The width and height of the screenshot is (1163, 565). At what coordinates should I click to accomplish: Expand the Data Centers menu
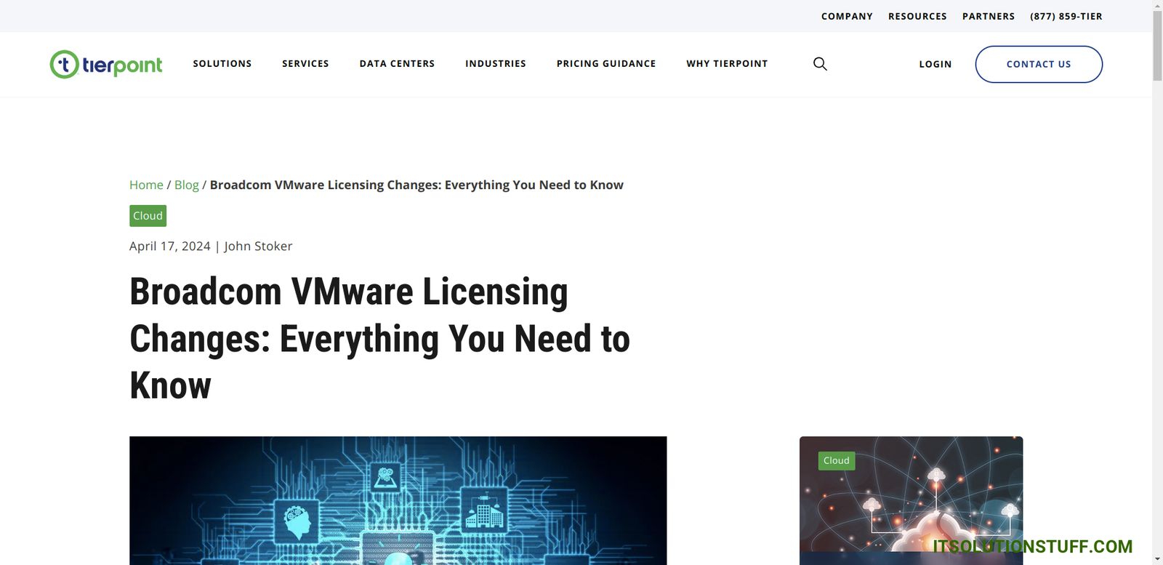pos(397,64)
